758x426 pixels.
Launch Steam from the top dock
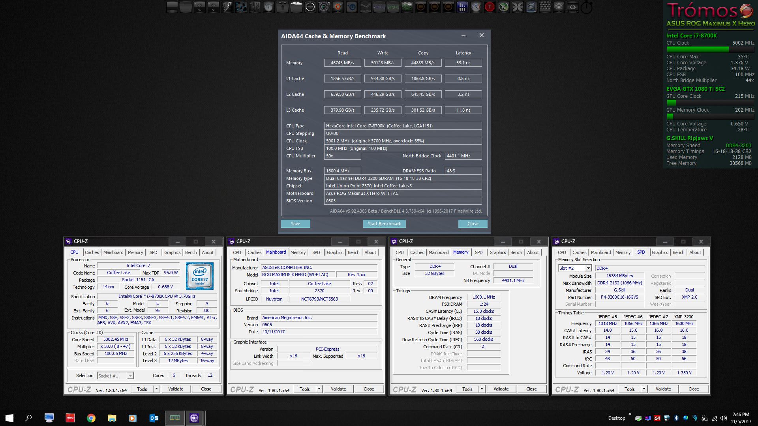(x=366, y=7)
